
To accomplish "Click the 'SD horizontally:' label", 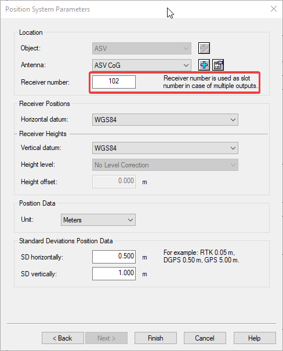I will (x=42, y=257).
